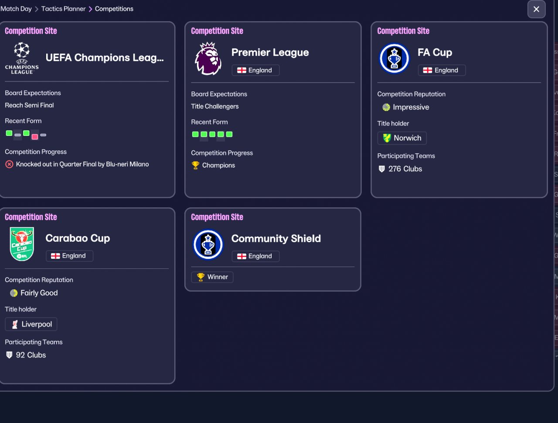Image resolution: width=558 pixels, height=423 pixels.
Task: Click the Premier League Champions trophy icon
Action: coord(195,165)
